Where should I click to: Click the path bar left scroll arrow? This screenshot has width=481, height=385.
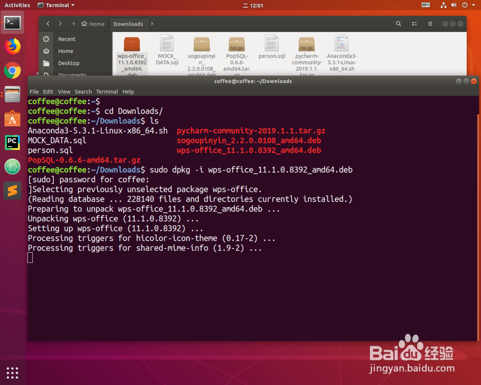(73, 24)
